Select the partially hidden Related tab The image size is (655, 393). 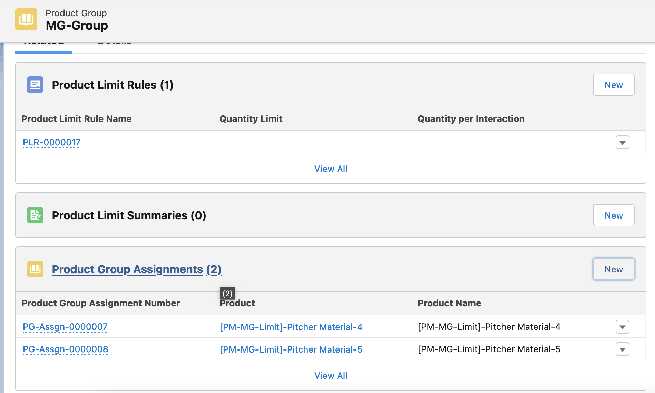point(44,44)
